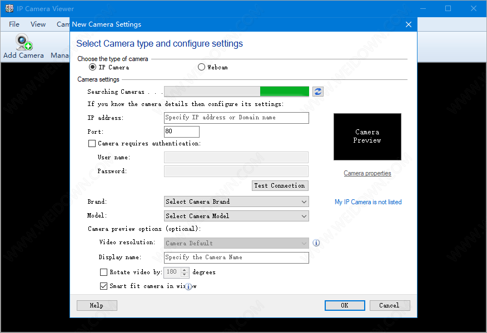Screen dimensions: 487x333
Task: Click My IP Camera is not listed link
Action: pos(368,202)
